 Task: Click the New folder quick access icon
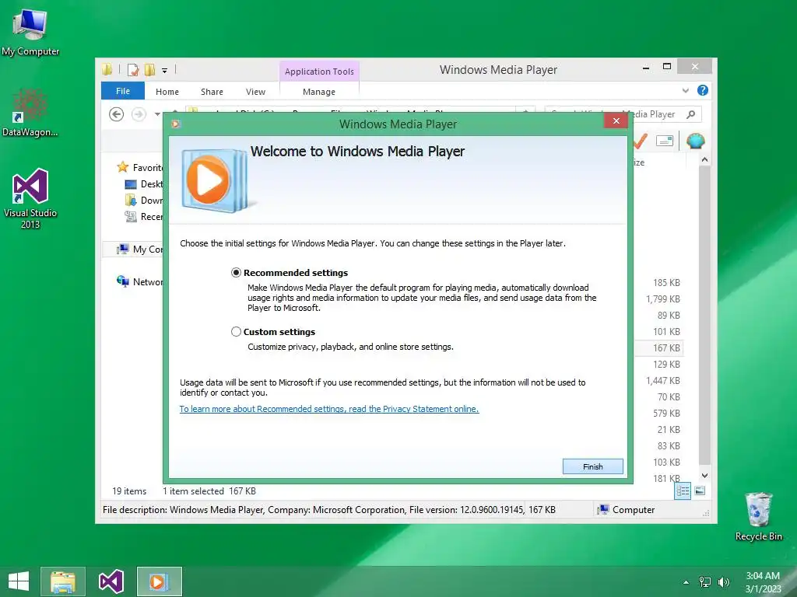(x=149, y=69)
